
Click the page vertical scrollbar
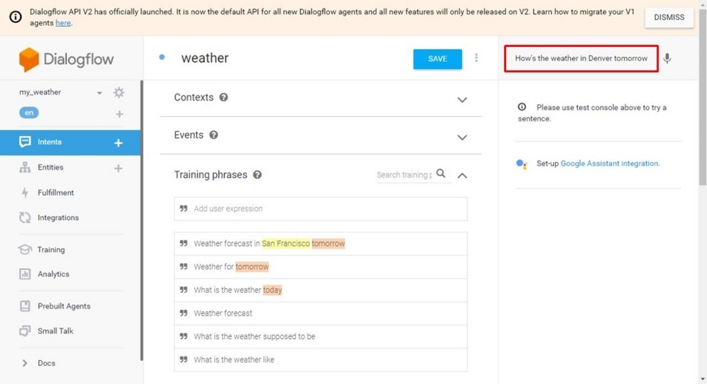702,97
